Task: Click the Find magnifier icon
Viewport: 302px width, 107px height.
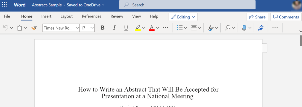Action: point(228,28)
